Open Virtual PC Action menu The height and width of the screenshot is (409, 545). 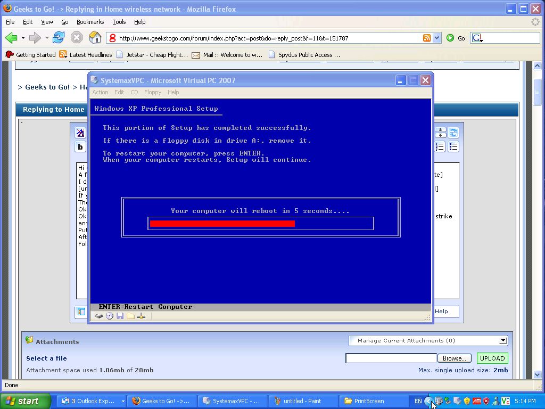point(100,92)
